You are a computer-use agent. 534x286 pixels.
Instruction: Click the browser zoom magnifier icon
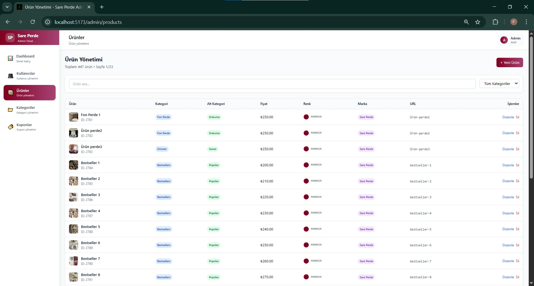coord(466,22)
